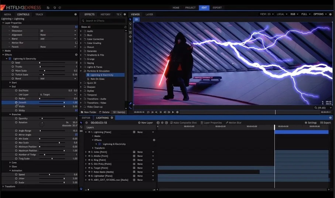Image resolution: width=335 pixels, height=198 pixels.
Task: Click the Speed keyframe toggle circle
Action: tap(16, 174)
